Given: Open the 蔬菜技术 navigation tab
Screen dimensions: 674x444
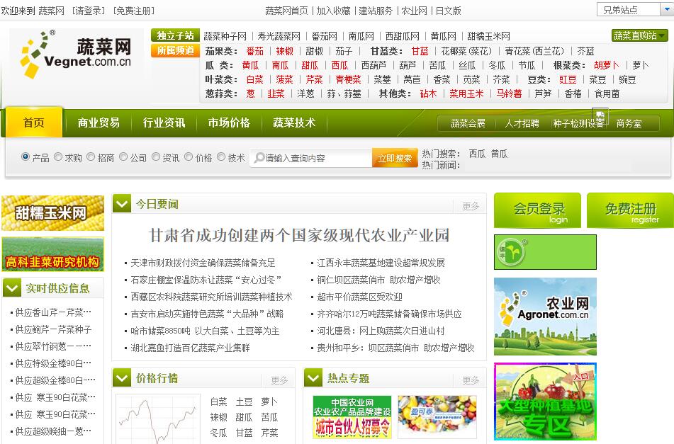Looking at the screenshot, I should pos(294,123).
